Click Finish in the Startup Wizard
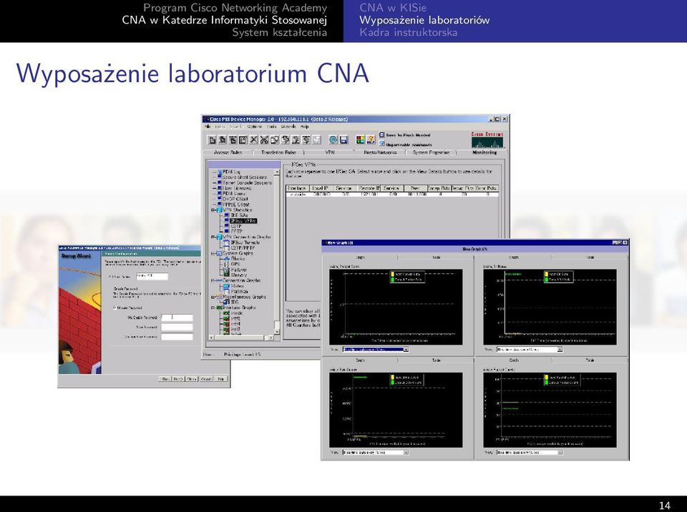The height and width of the screenshot is (512, 687). click(192, 379)
